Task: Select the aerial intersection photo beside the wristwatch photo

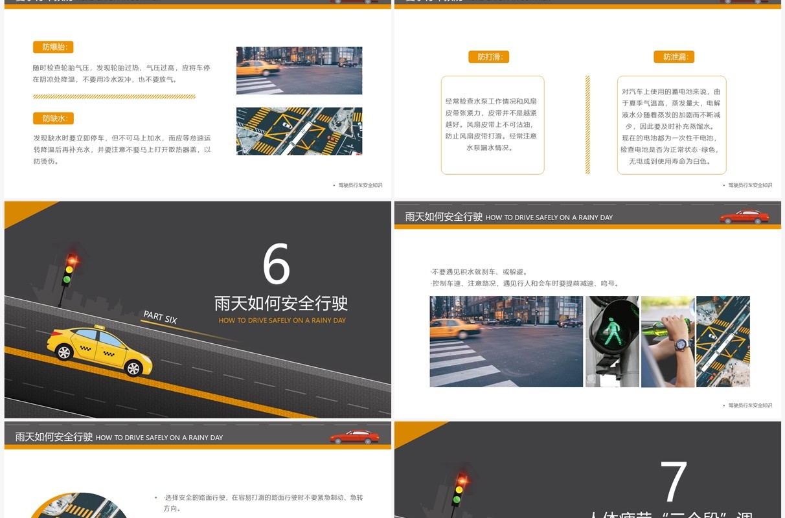Action: tap(723, 342)
